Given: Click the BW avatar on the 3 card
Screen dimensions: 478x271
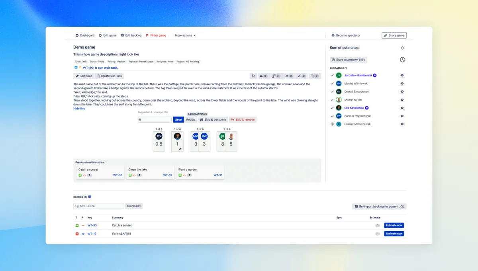Looking at the screenshot, I should (204, 136).
